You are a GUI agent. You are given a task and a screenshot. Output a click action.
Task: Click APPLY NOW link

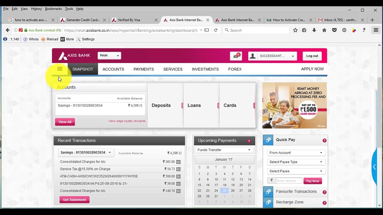(x=312, y=69)
